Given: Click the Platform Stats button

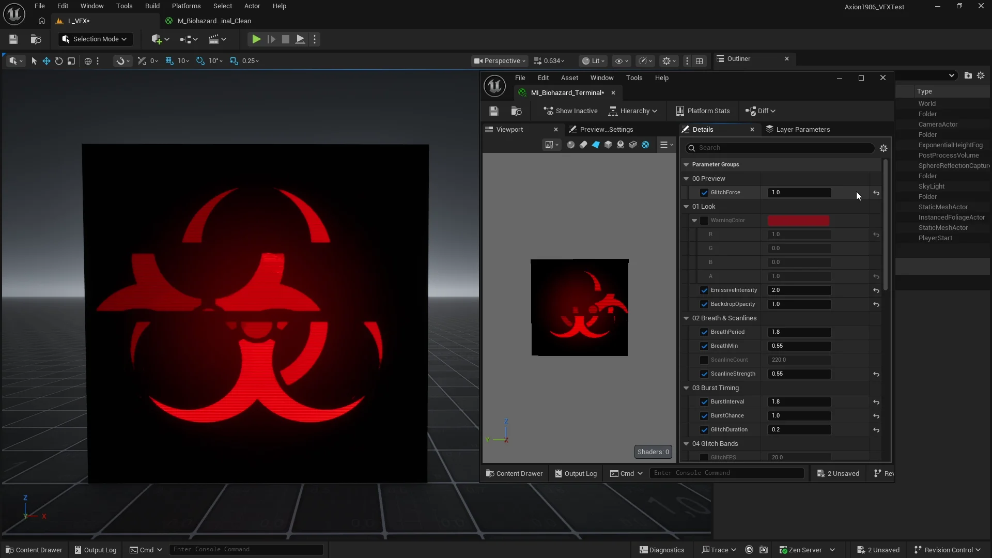Looking at the screenshot, I should point(703,111).
